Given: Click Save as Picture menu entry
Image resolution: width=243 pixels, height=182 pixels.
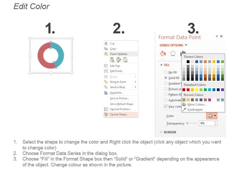Looking at the screenshot, I should click(x=119, y=98).
